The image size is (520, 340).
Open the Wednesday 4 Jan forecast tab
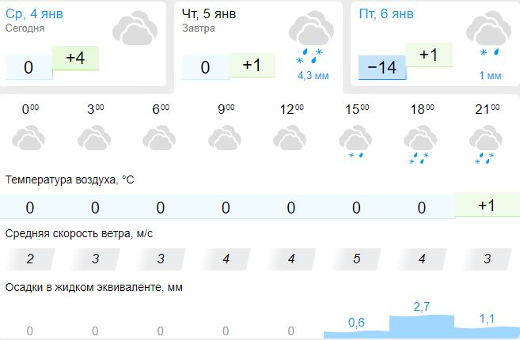(x=82, y=44)
